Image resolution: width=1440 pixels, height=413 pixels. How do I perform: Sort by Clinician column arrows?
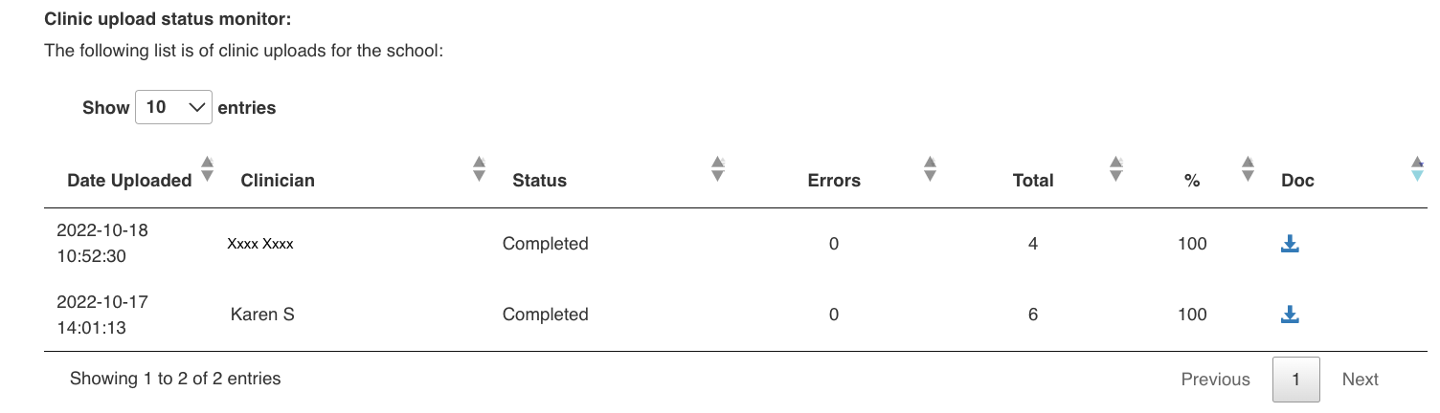pyautogui.click(x=480, y=169)
